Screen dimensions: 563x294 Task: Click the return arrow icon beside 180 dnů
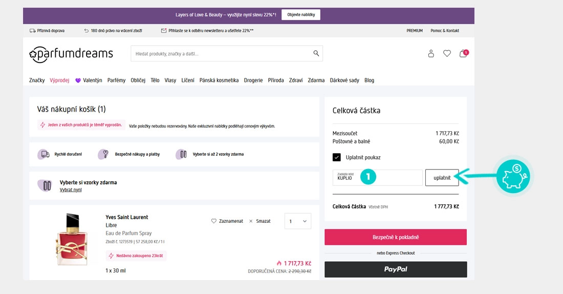point(86,31)
